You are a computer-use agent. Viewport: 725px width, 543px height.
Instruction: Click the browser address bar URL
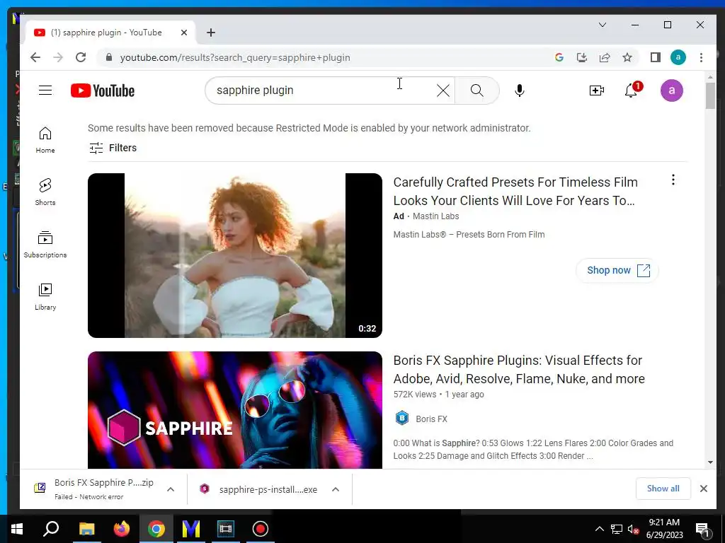point(235,58)
